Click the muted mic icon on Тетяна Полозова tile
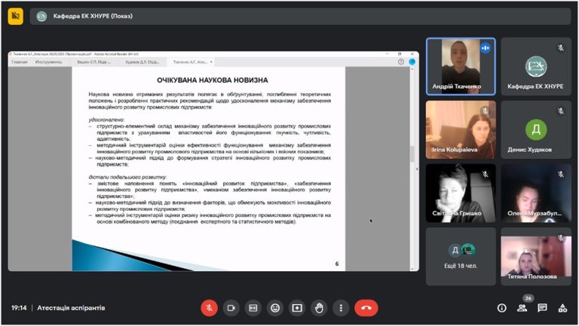 click(x=561, y=238)
